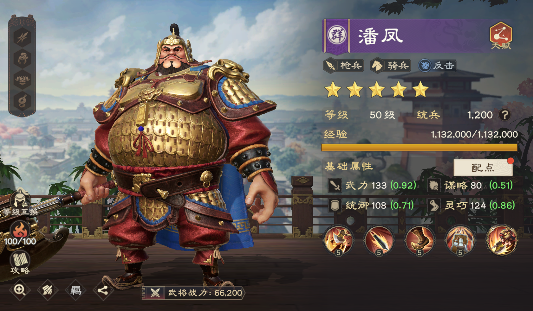Select the armored soldier skill icon
Screen dimensions: 533x311
click(460, 240)
